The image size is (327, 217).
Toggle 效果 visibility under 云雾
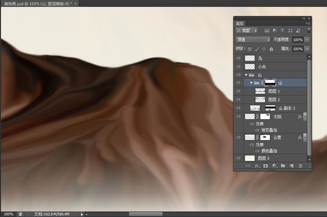tap(252, 145)
